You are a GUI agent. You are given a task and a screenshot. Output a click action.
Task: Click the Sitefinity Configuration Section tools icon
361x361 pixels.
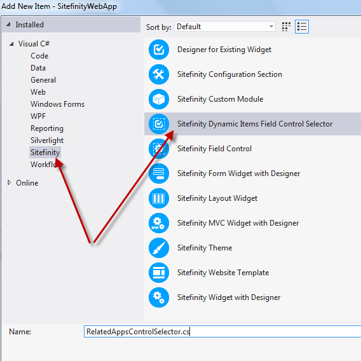159,74
